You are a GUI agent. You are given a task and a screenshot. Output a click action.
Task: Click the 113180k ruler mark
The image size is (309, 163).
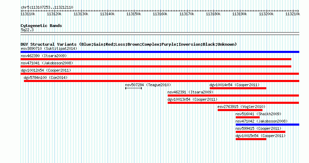coord(213,14)
